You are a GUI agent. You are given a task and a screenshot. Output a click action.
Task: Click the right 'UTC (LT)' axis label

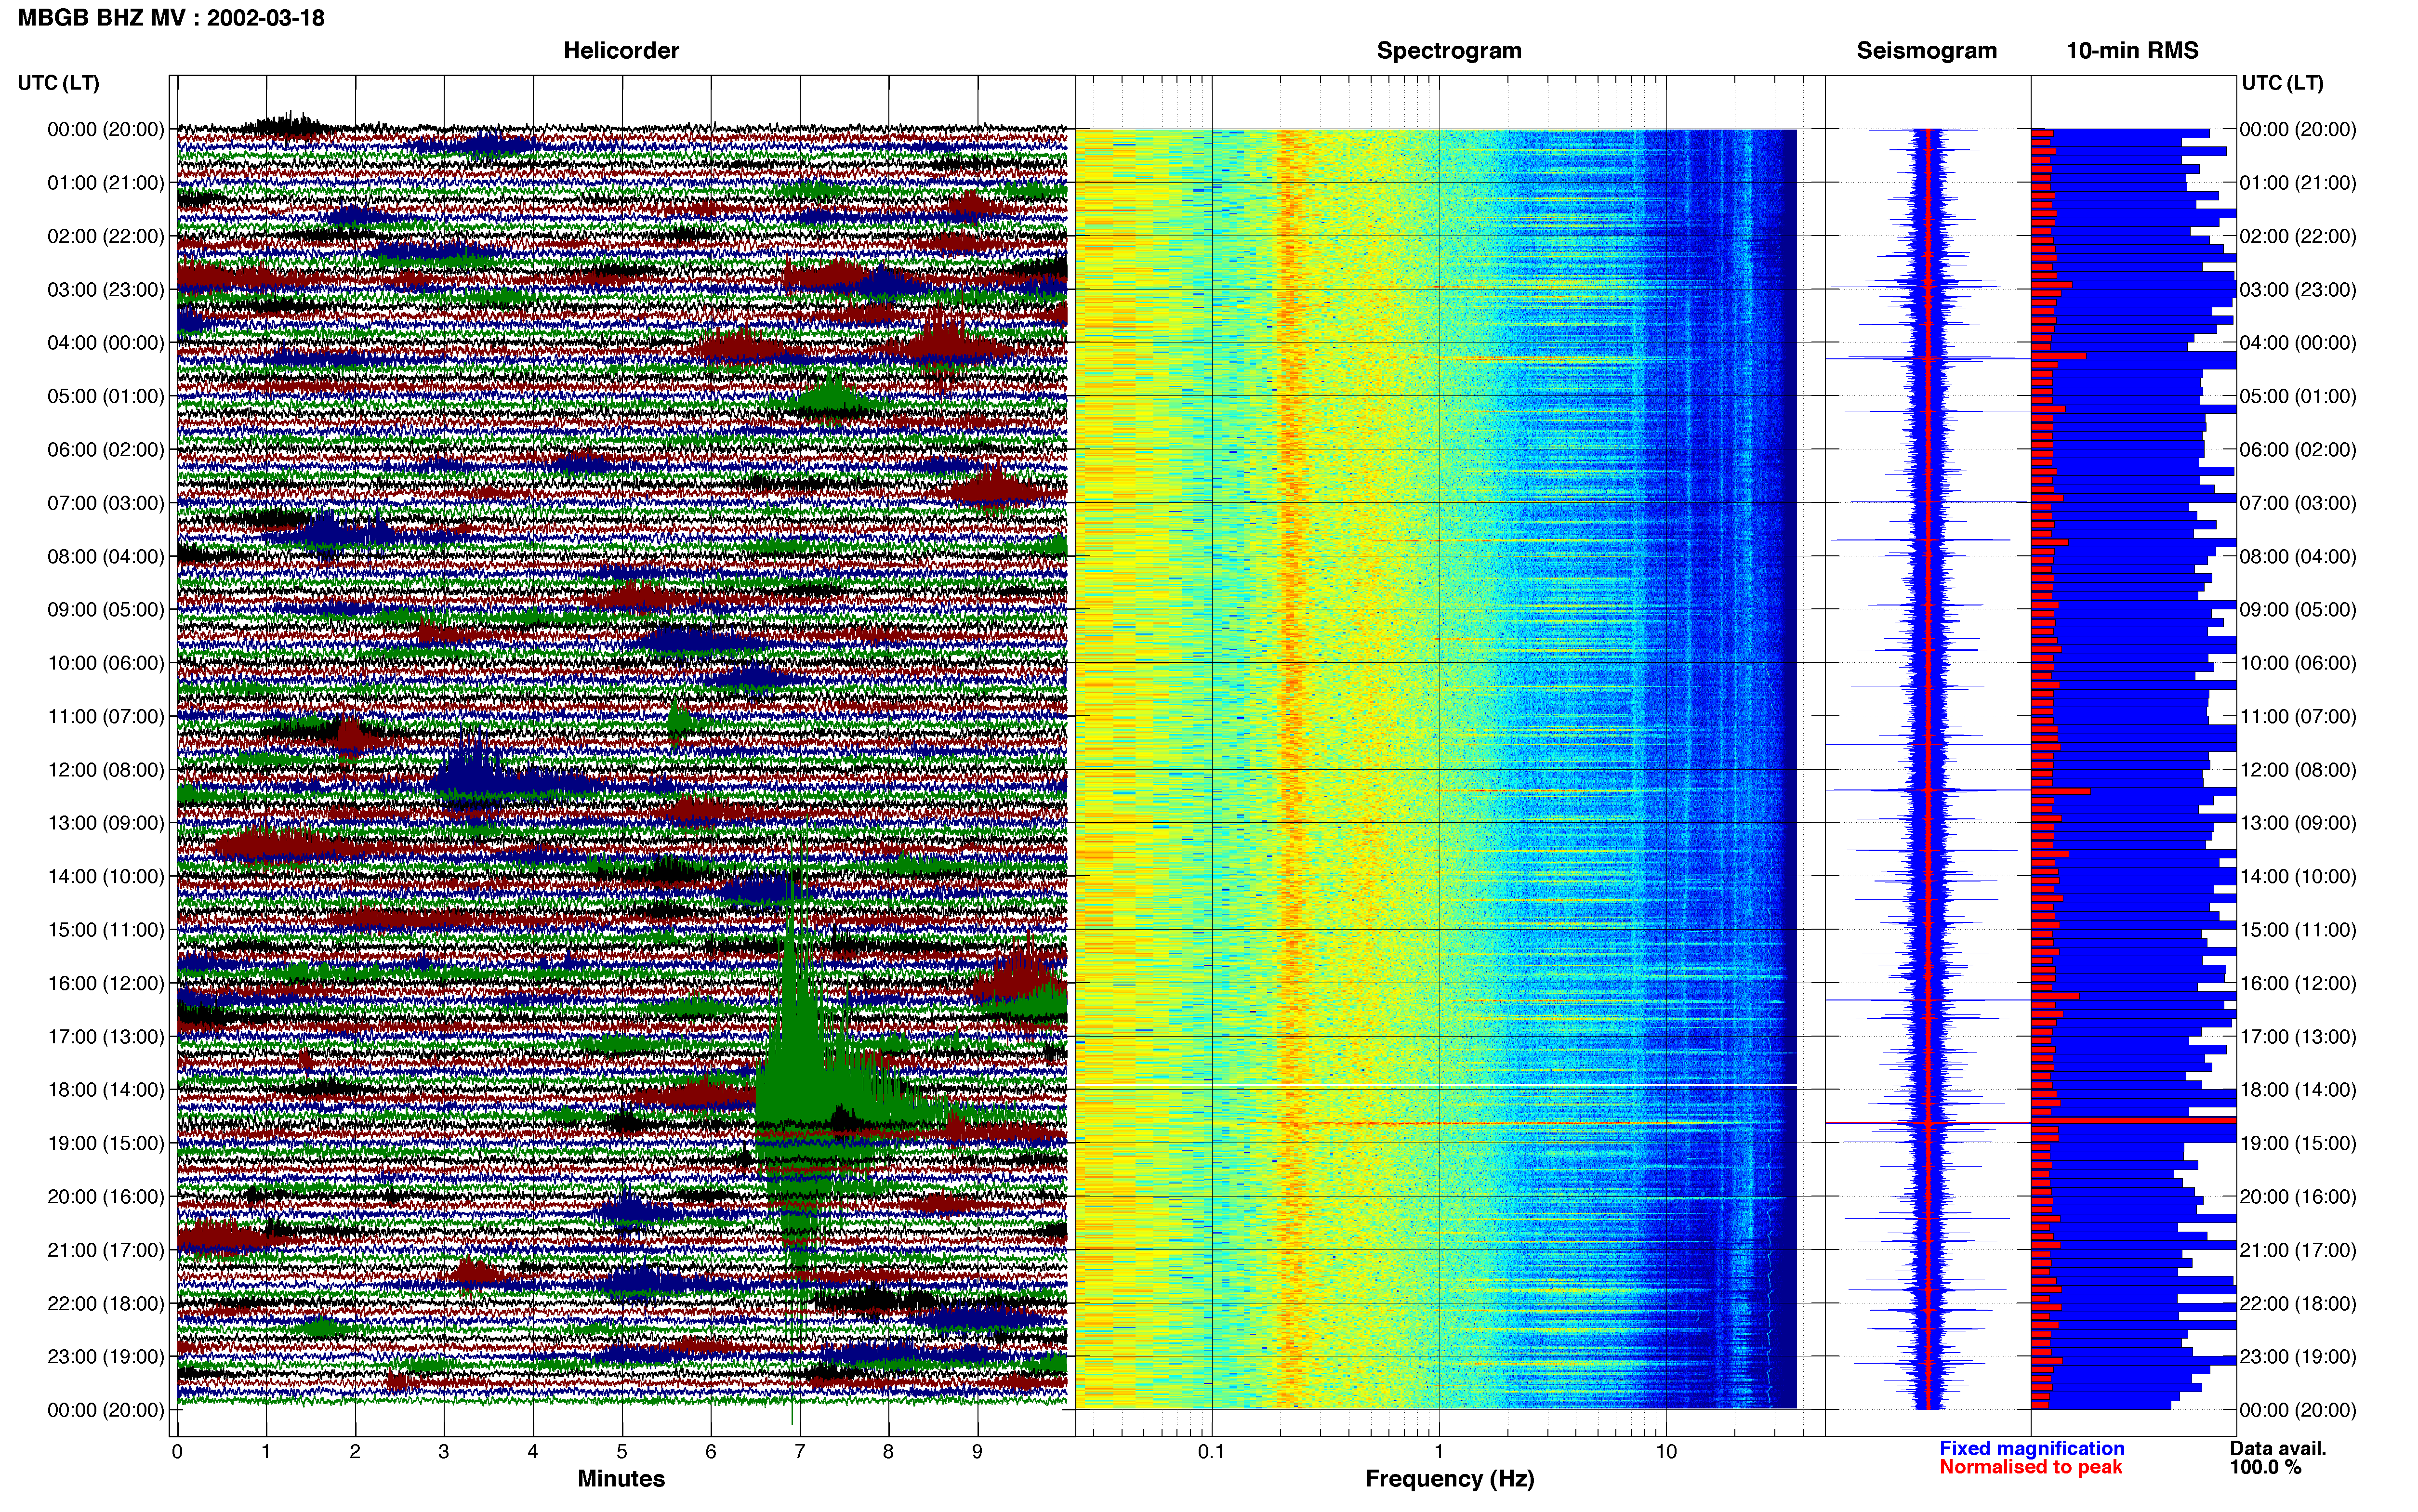[x=2282, y=83]
